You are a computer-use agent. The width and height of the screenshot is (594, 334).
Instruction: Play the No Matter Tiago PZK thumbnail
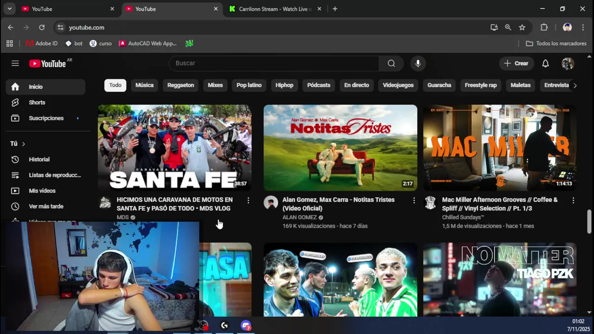tap(500, 279)
